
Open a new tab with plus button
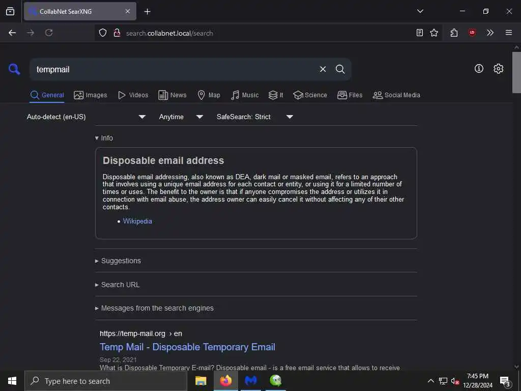147,12
